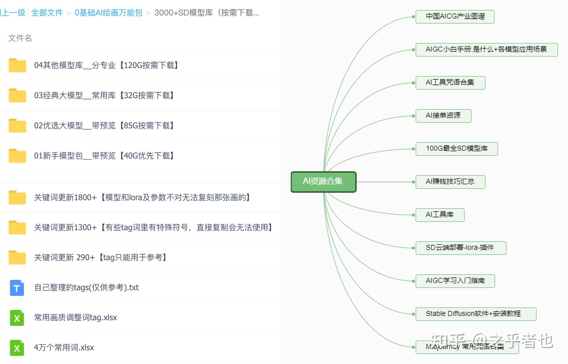The image size is (568, 364).
Task: Open folder 关键词更新1300+ by its name
Action: 153,227
